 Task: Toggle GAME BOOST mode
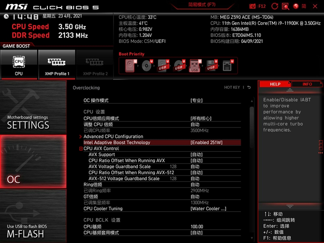[x=16, y=46]
